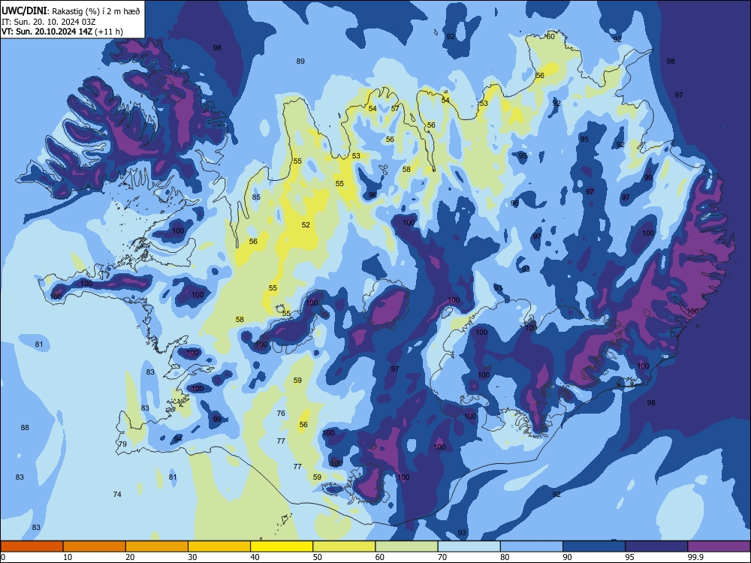The width and height of the screenshot is (751, 563).
Task: Select the 40–50 bright yellow legend swatch
Action: (x=282, y=546)
